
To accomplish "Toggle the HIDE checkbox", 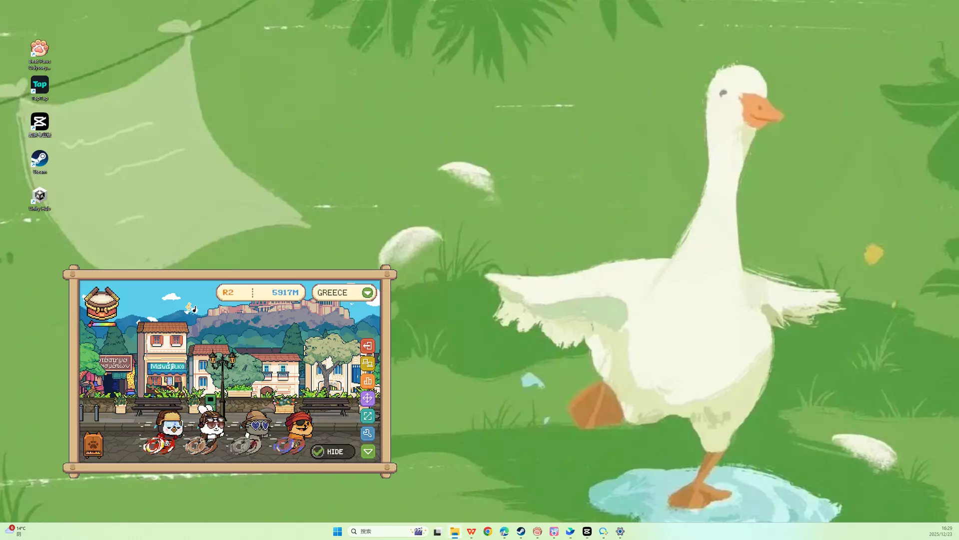I will coord(332,451).
